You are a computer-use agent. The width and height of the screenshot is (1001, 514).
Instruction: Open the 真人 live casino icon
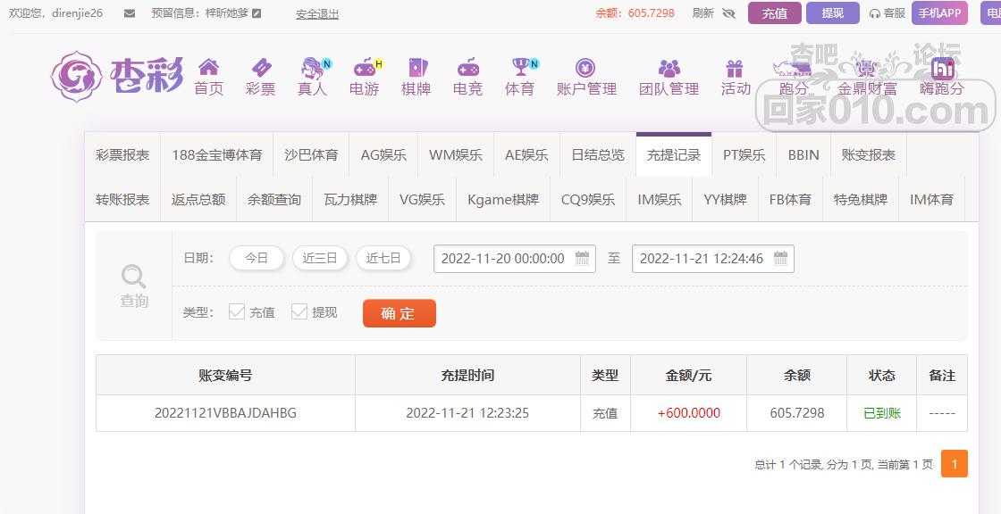[x=311, y=67]
